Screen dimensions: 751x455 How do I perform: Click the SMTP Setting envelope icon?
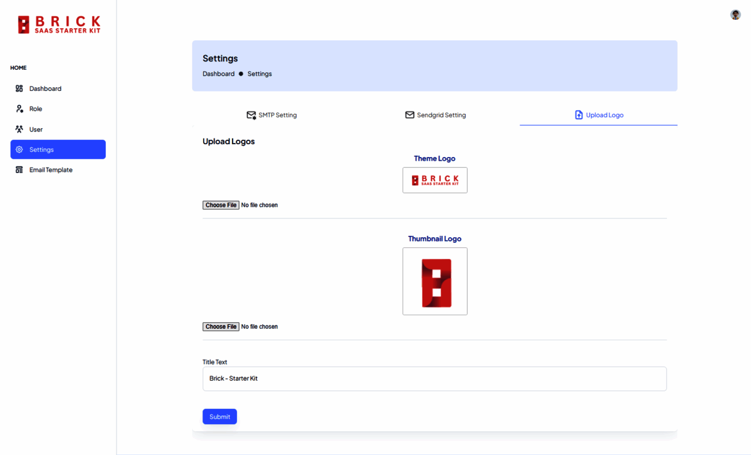tap(251, 115)
